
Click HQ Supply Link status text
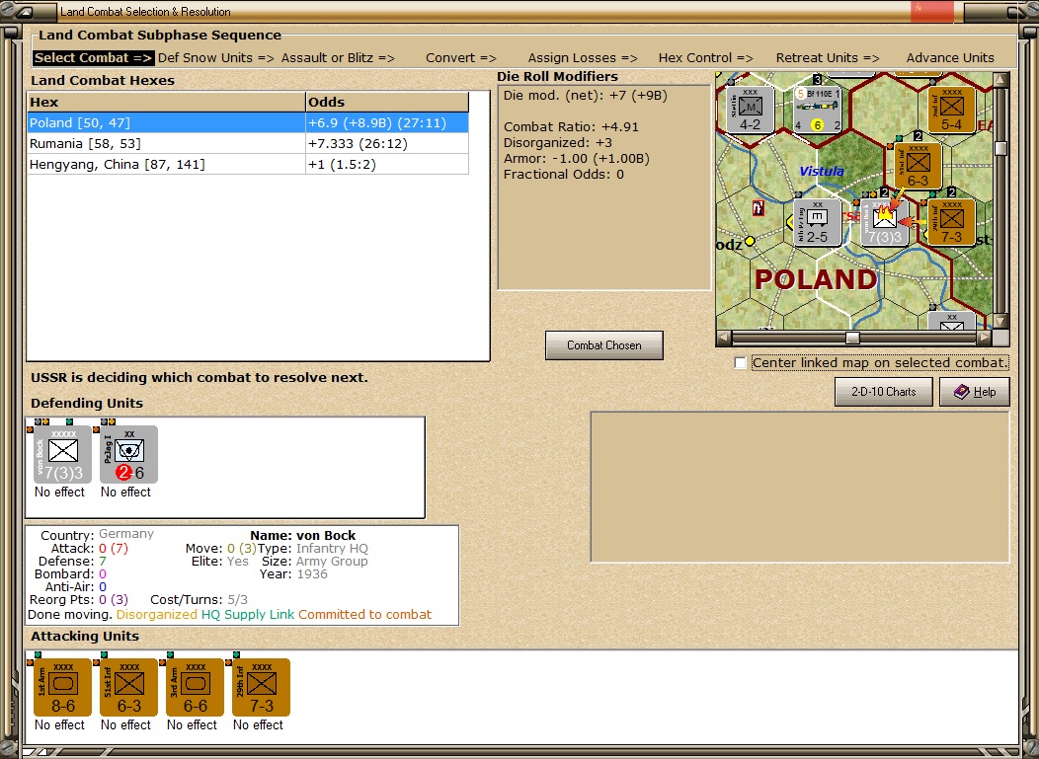(x=247, y=615)
